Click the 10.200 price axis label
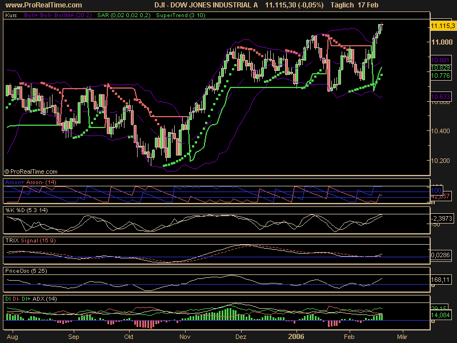This screenshot has width=457, height=343. (x=440, y=161)
